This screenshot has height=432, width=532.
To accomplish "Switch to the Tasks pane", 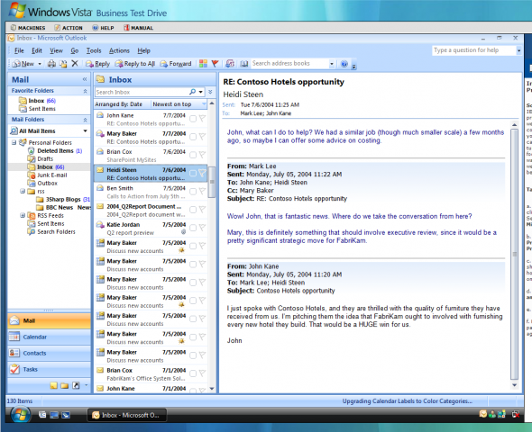I will pyautogui.click(x=50, y=369).
